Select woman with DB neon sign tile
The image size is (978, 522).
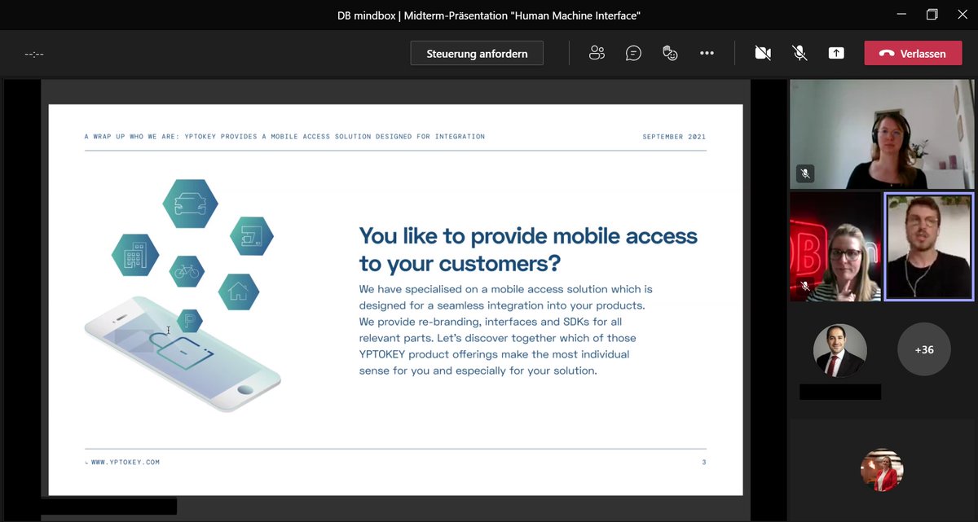[835, 247]
